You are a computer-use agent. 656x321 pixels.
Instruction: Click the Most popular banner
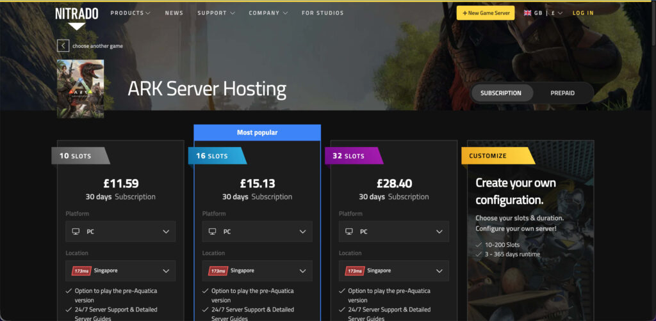tap(258, 133)
